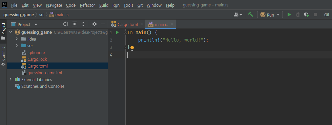Open the Run menu
Image resolution: width=332 pixels, height=125 pixels.
point(116,5)
